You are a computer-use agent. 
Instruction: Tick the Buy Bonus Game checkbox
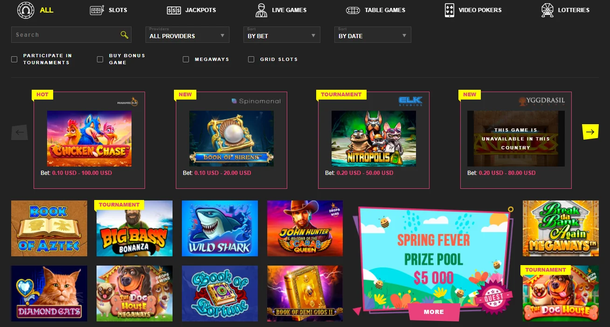click(x=100, y=59)
